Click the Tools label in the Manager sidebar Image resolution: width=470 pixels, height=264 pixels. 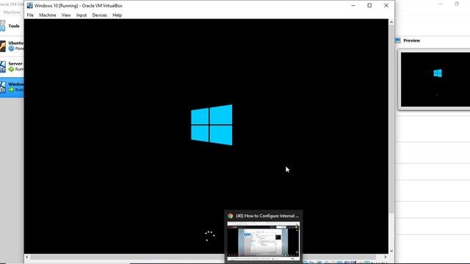click(x=14, y=26)
